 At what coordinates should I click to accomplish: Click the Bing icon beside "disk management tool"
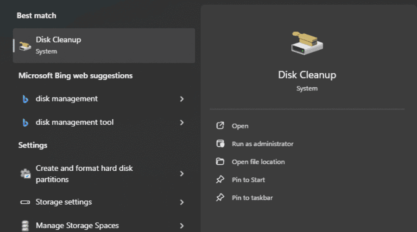(25, 122)
